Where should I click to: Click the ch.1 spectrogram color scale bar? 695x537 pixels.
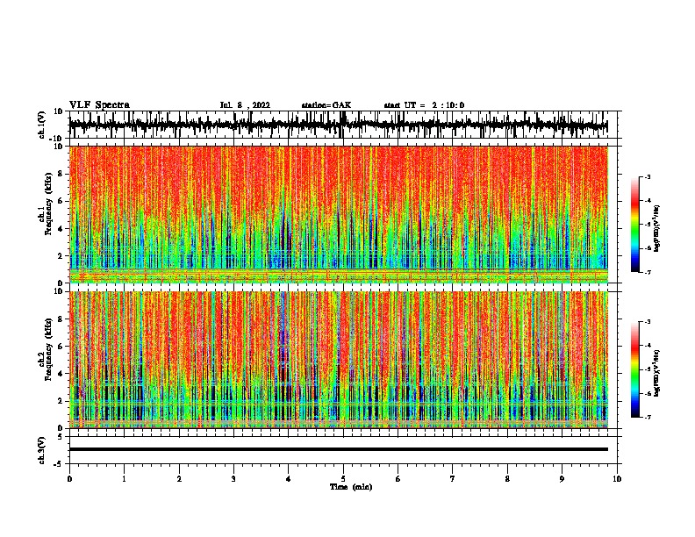(x=635, y=225)
